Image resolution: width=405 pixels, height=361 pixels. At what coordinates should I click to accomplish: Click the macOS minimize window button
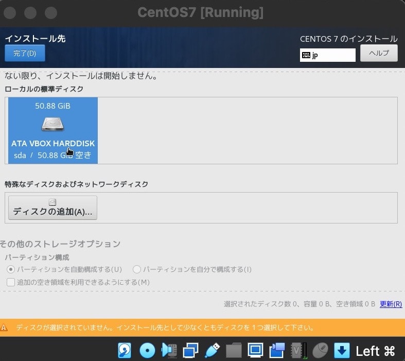(30, 12)
